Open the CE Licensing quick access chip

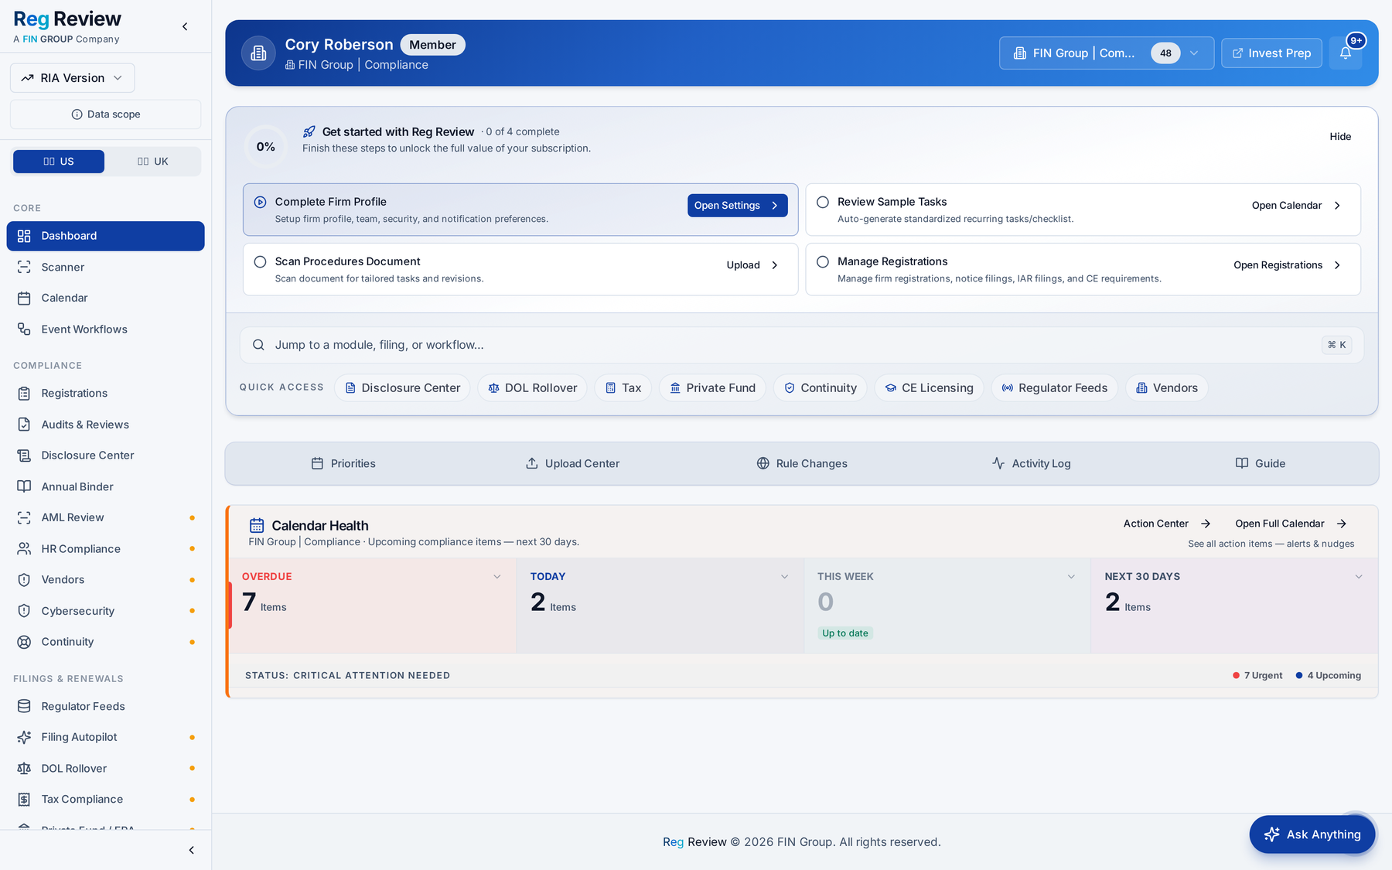(x=929, y=388)
